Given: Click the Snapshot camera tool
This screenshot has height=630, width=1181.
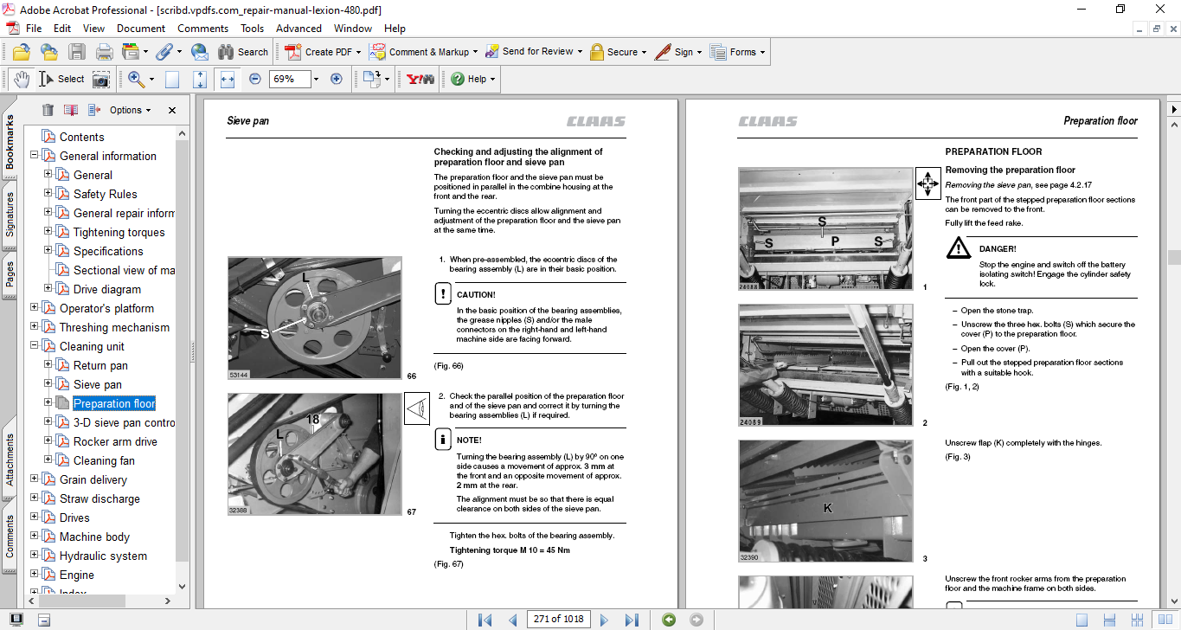Looking at the screenshot, I should tap(101, 79).
